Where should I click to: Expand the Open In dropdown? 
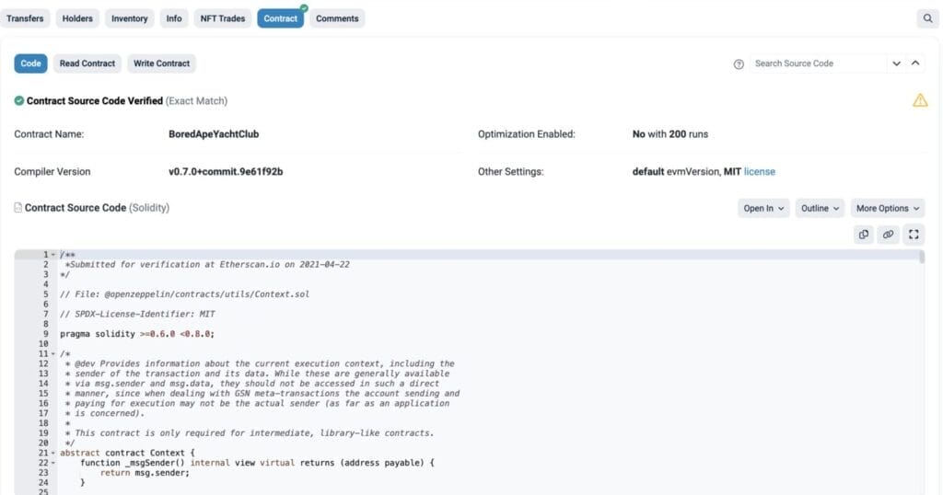pyautogui.click(x=763, y=209)
